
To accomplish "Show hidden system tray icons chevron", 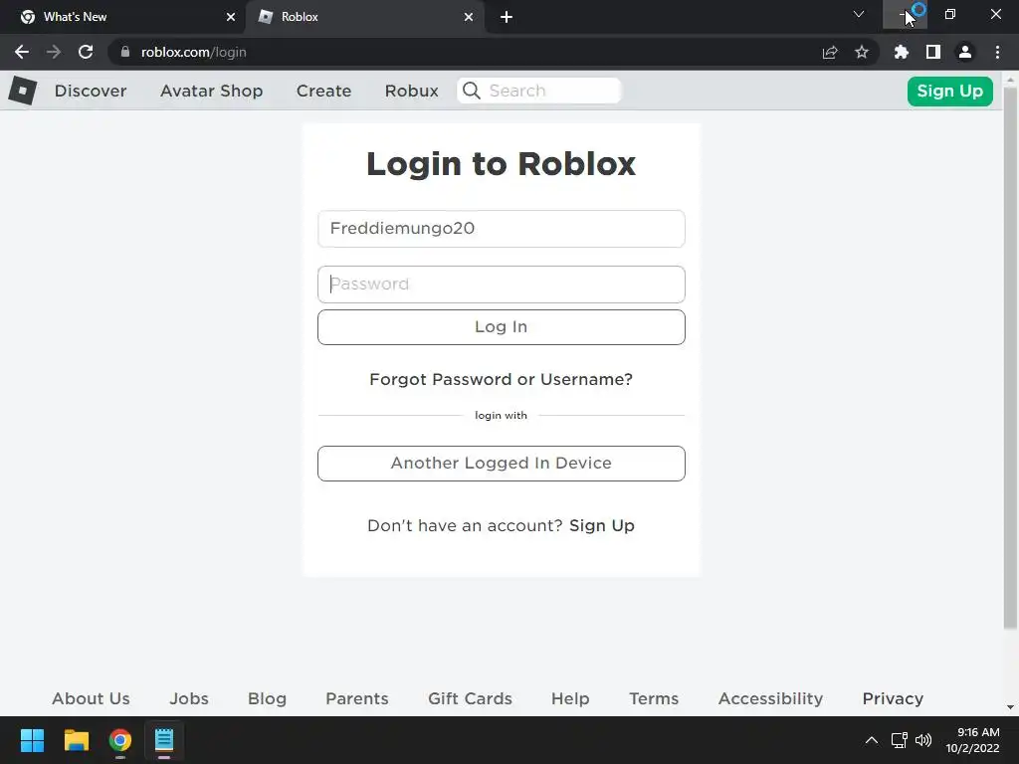I will coord(872,740).
